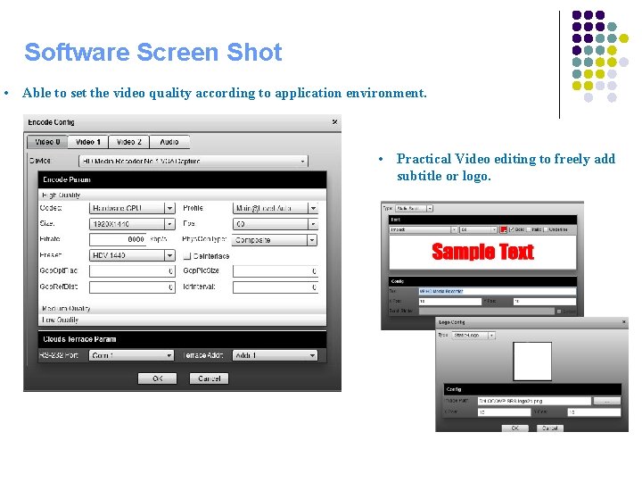Toggle the Bold checkbox
642x482 pixels.
[x=512, y=229]
